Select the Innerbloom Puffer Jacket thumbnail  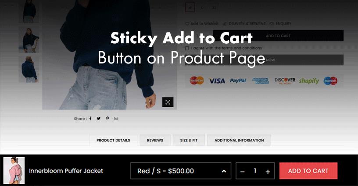pyautogui.click(x=14, y=170)
